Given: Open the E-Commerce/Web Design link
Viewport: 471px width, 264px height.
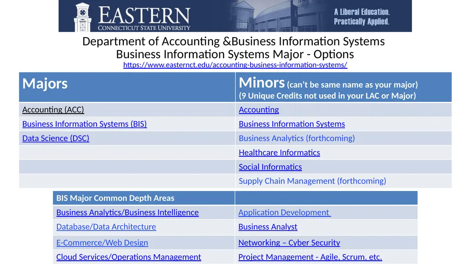Looking at the screenshot, I should coord(102,242).
